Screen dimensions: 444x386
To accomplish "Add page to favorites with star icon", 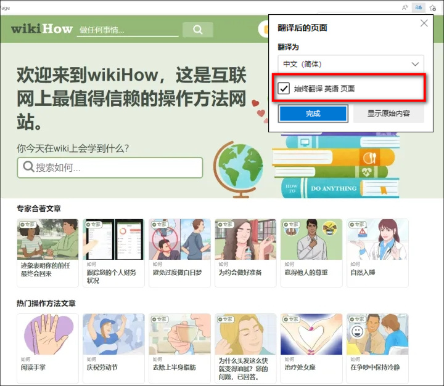I will pos(432,7).
